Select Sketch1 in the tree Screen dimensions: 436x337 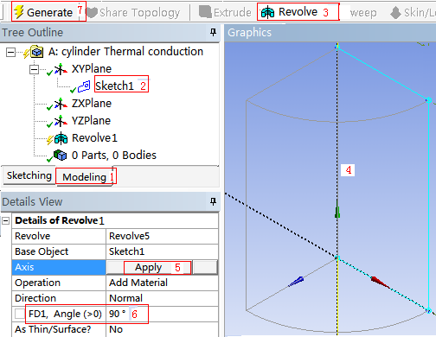(x=114, y=86)
